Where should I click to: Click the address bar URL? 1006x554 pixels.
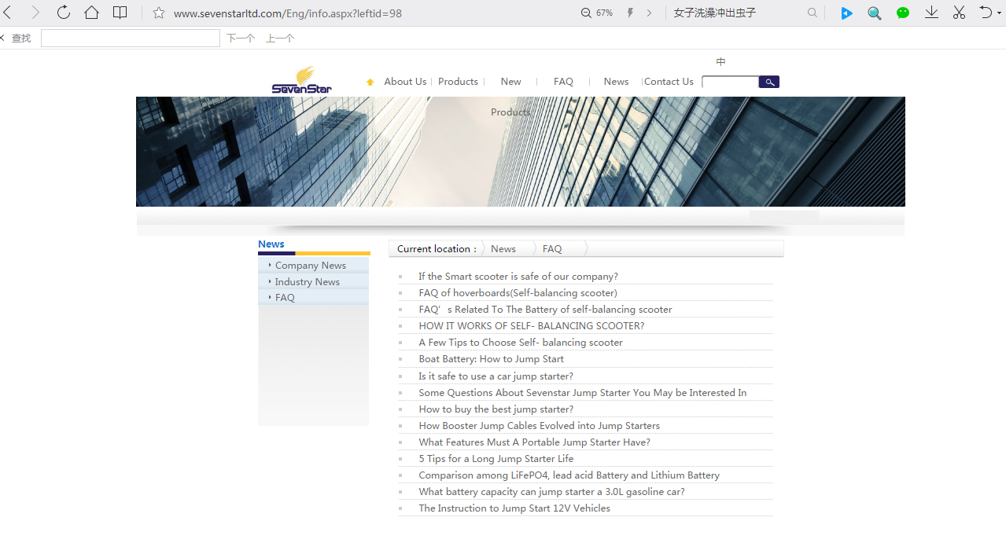288,13
